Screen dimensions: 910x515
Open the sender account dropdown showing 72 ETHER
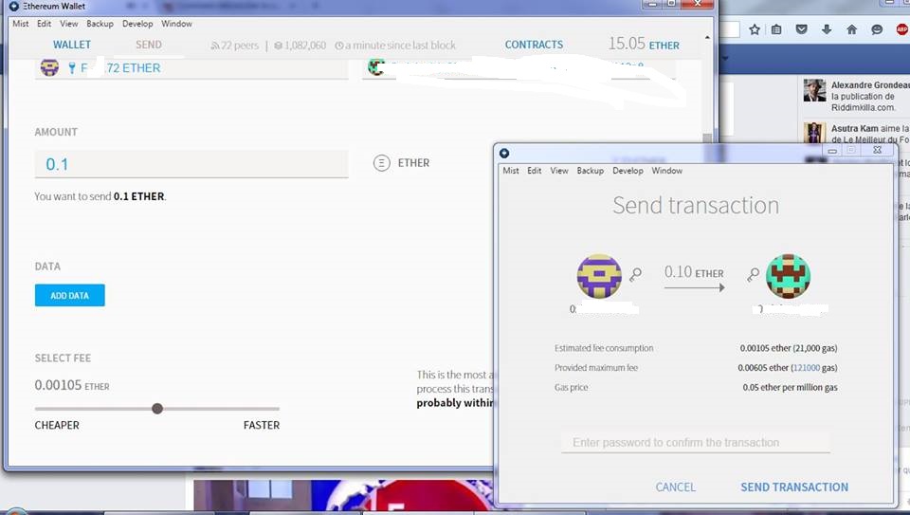(x=191, y=68)
